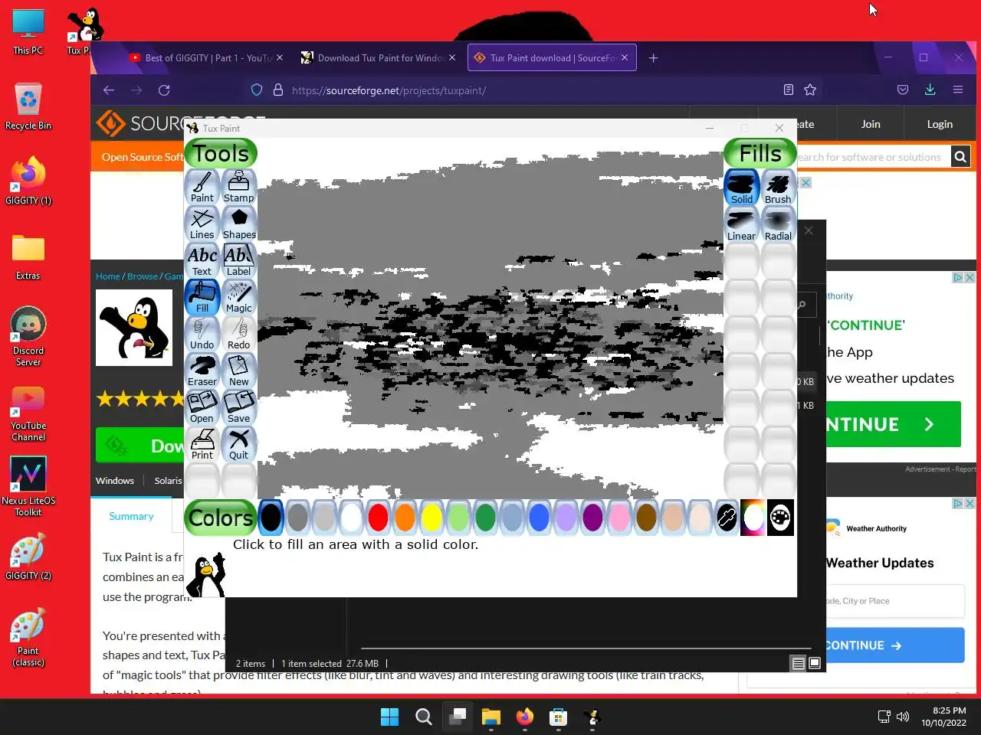The image size is (981, 735).
Task: Open the Magic tool
Action: pos(239,297)
